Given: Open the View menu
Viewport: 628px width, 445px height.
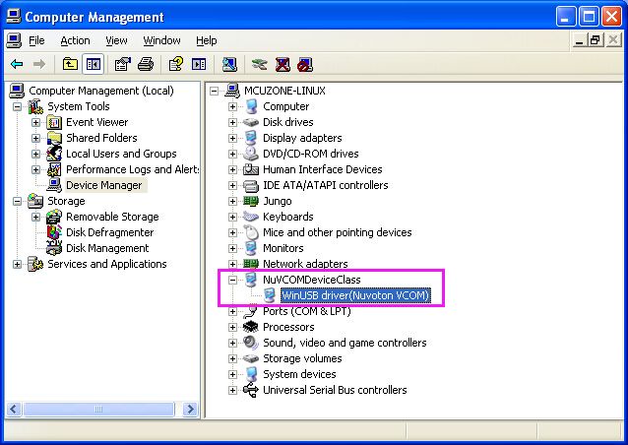Looking at the screenshot, I should pyautogui.click(x=116, y=40).
